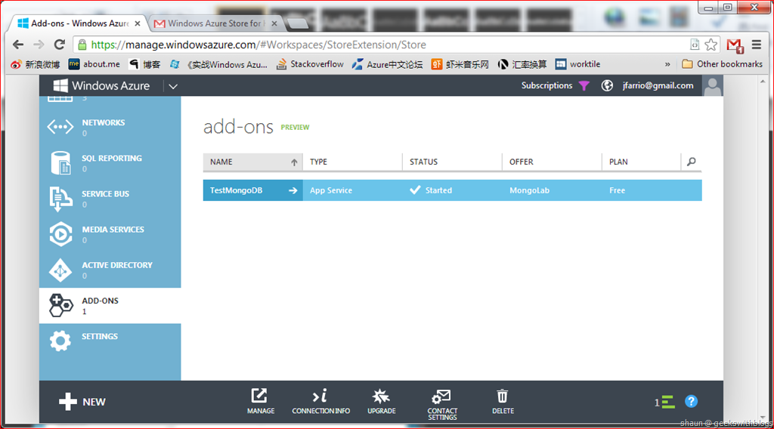The width and height of the screenshot is (774, 429).
Task: Click the Upgrade icon
Action: 381,401
